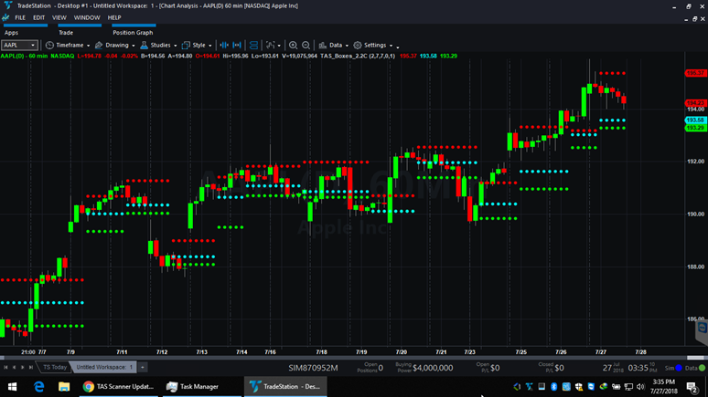The height and width of the screenshot is (397, 708).
Task: Expand the Studies dropdown arrow
Action: [176, 46]
